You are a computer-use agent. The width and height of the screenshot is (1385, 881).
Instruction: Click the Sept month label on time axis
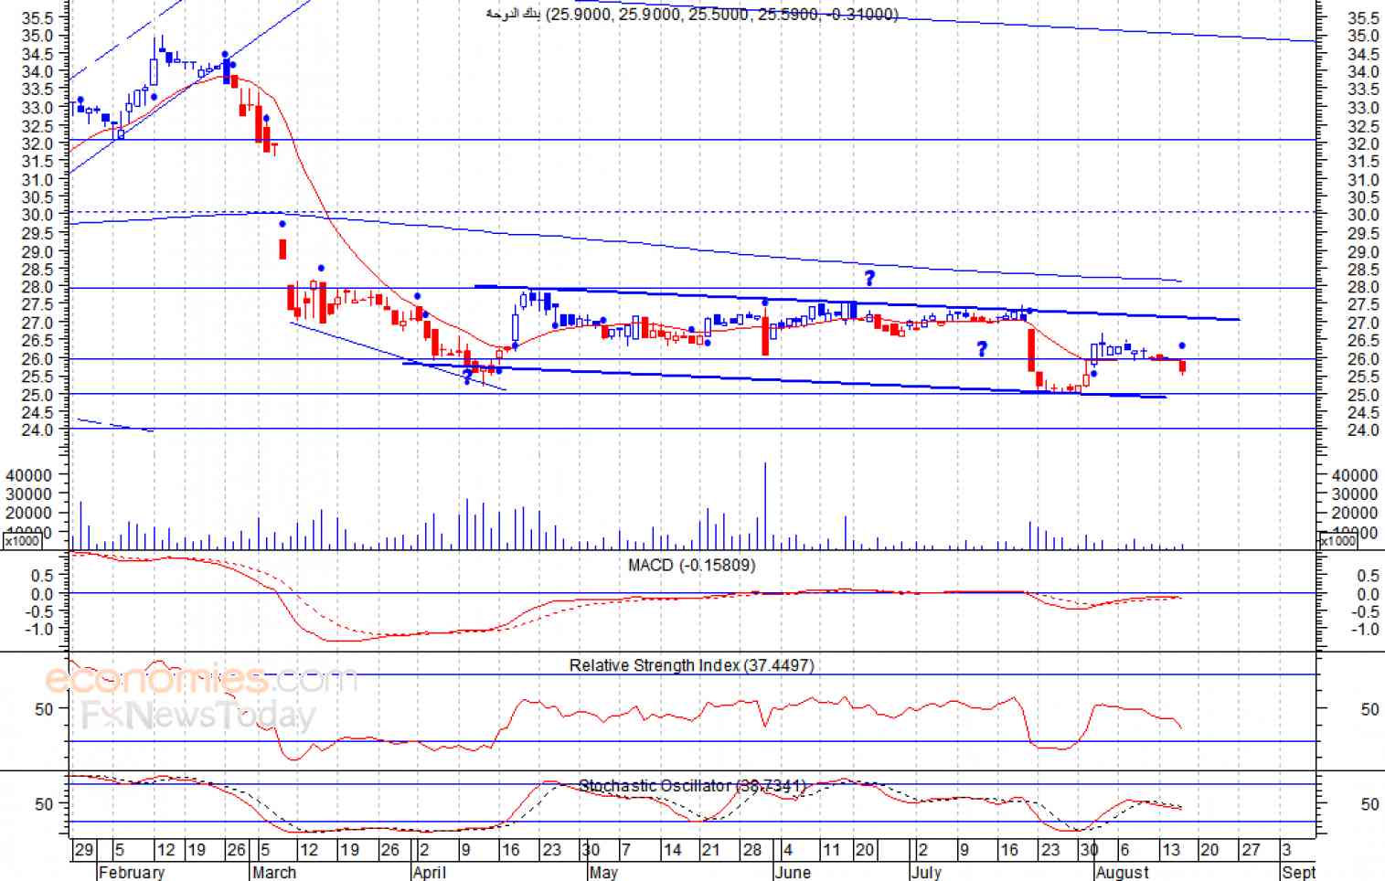[x=1298, y=872]
